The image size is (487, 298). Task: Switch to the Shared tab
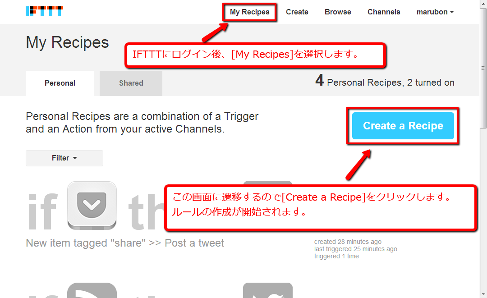pos(131,83)
